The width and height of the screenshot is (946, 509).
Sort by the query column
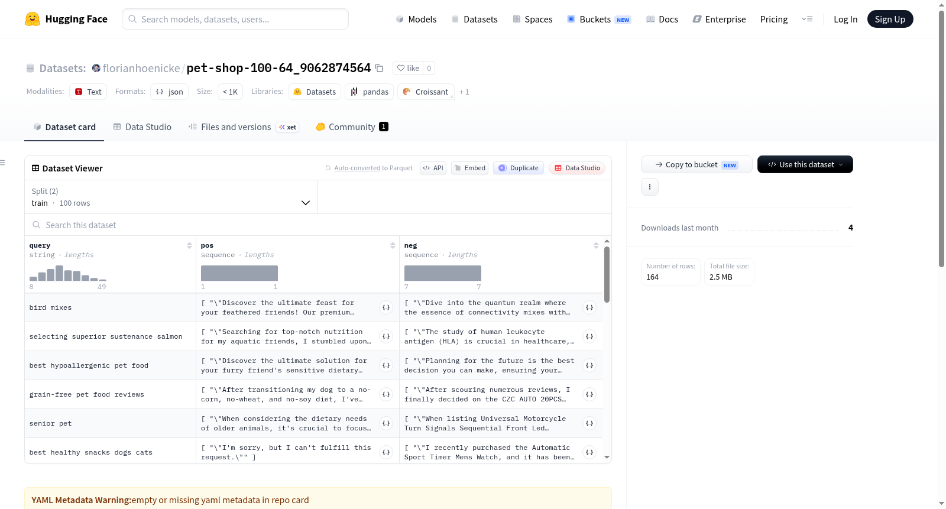pyautogui.click(x=189, y=245)
